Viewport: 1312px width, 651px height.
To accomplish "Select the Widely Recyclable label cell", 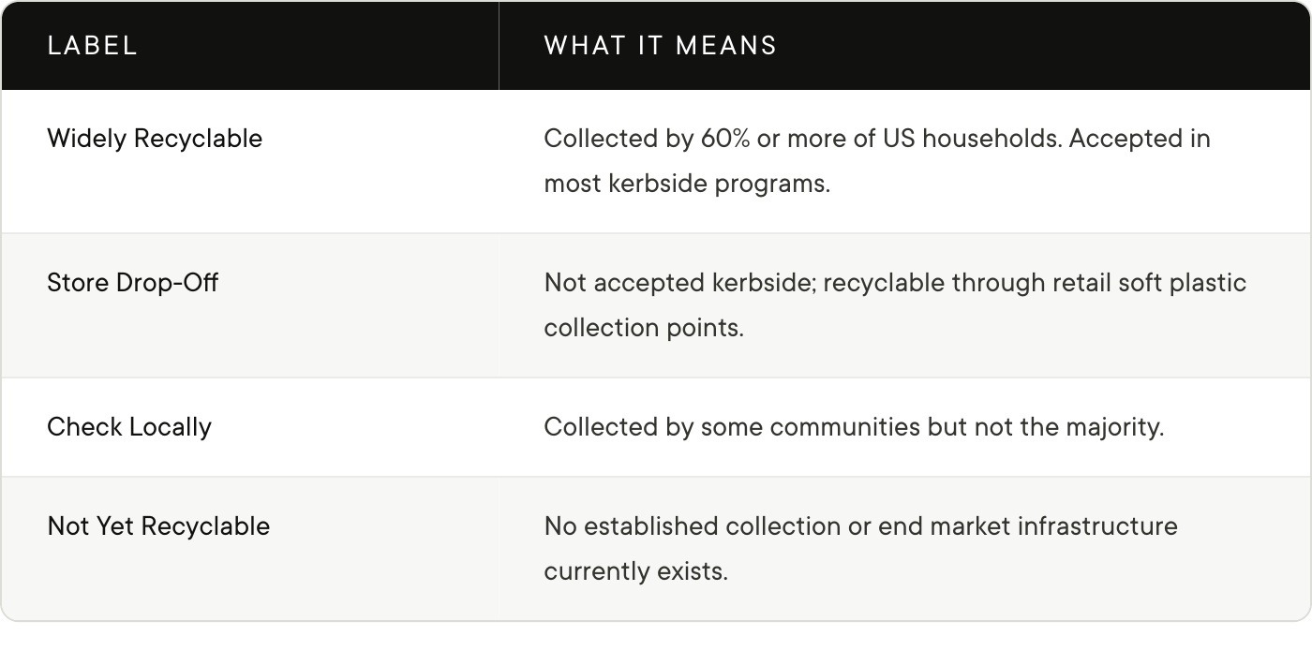I will [249, 161].
